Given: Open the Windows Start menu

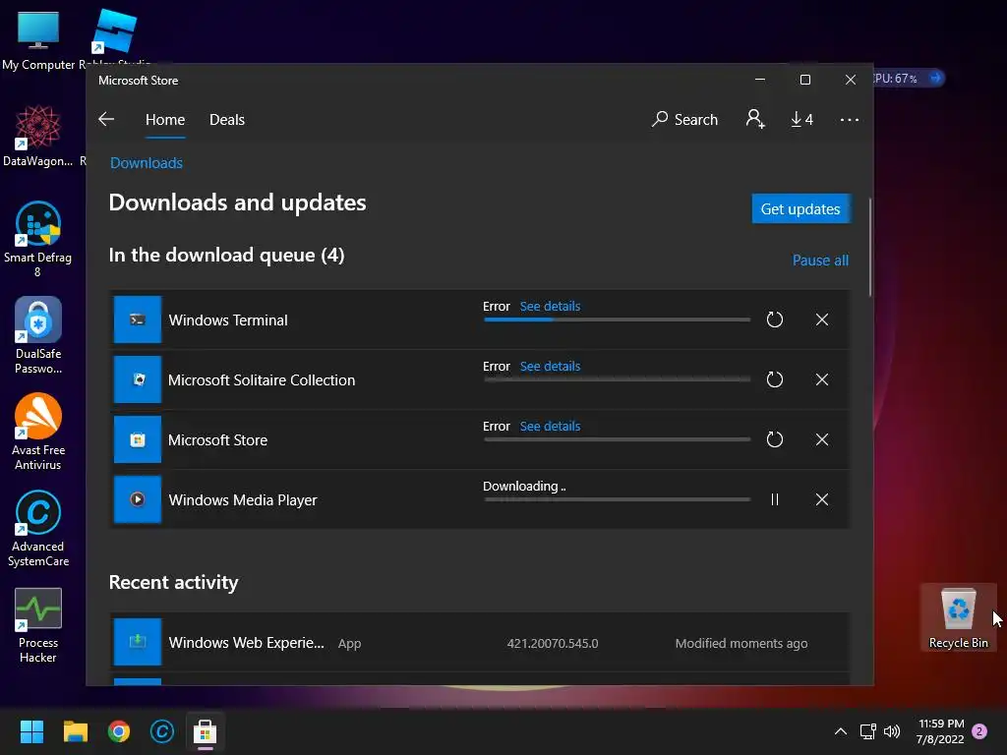Looking at the screenshot, I should [31, 731].
